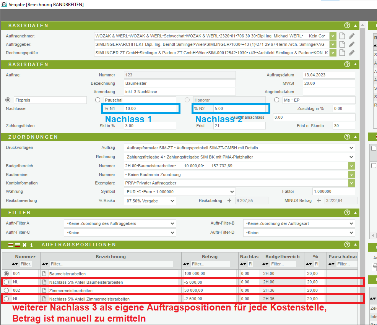Collapse the Filter section
This screenshot has height=325, width=377.
tap(356, 212)
